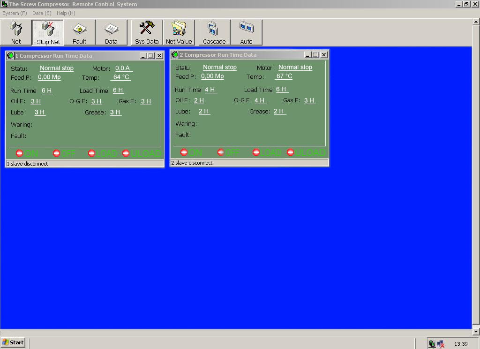
Task: Open the Data toolbar icon
Action: (x=111, y=32)
